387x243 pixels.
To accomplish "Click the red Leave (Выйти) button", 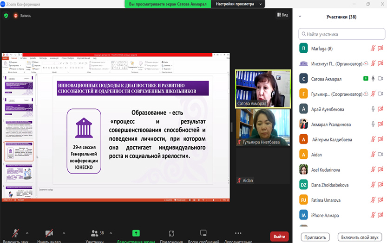I will pos(279,236).
